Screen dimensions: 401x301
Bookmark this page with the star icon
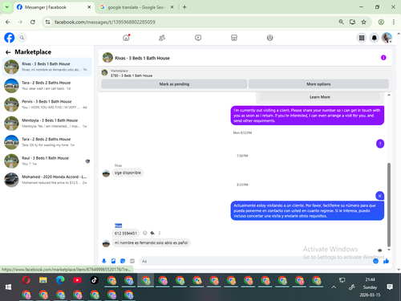[363, 22]
